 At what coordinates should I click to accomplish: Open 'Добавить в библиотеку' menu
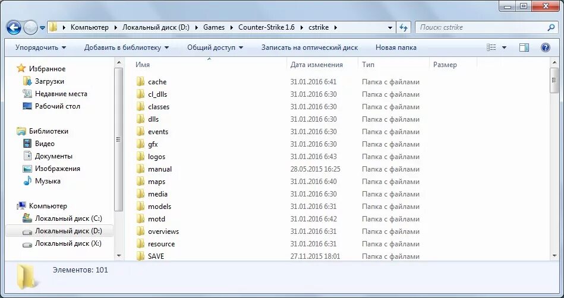pyautogui.click(x=126, y=47)
